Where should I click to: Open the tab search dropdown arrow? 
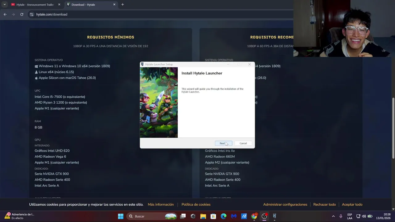pyautogui.click(x=4, y=5)
